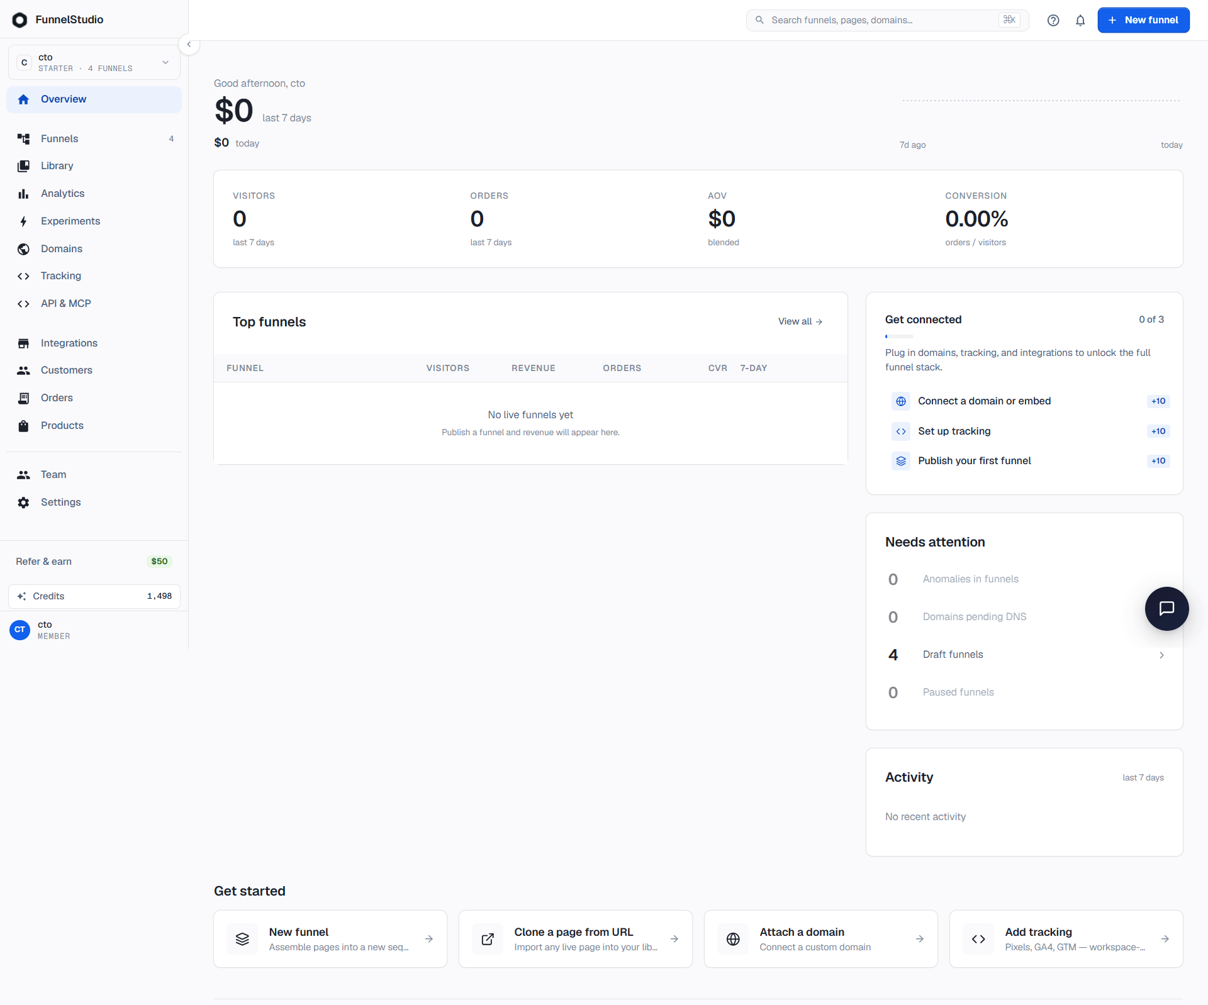Expand Draft funnels row chevron

1161,655
